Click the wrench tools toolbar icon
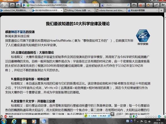 157,5
